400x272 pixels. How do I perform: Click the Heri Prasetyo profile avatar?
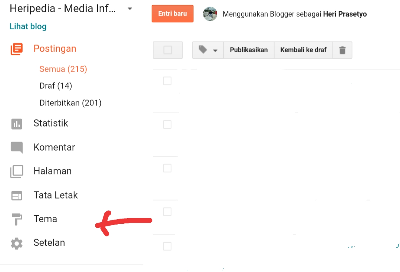(210, 14)
